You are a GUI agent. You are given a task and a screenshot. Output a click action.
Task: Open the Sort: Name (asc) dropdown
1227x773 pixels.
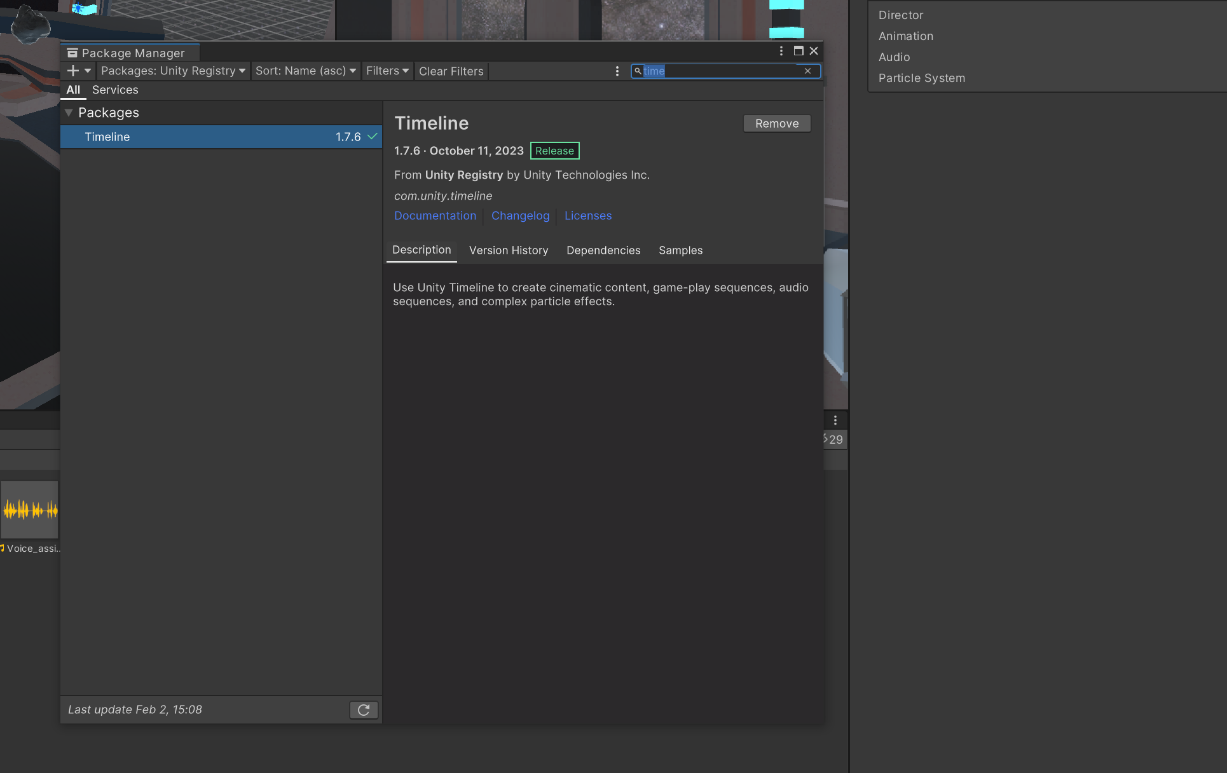click(x=305, y=71)
